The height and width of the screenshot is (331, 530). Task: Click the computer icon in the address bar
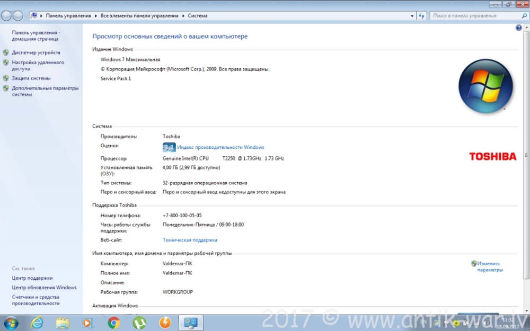[x=34, y=15]
